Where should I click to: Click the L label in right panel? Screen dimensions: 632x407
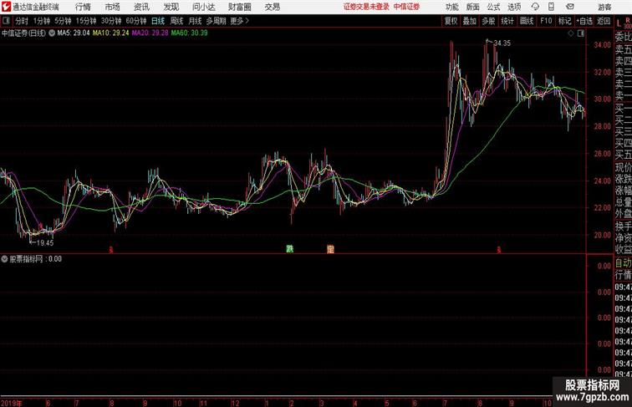click(619, 23)
